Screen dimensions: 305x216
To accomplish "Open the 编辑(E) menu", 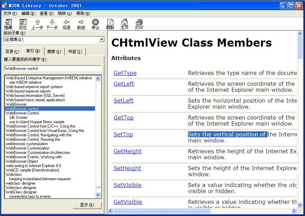I will 28,13.
